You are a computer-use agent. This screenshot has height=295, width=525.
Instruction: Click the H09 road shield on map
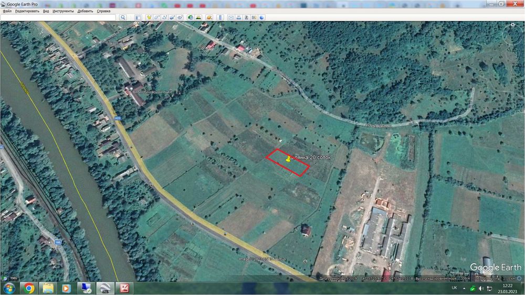tap(117, 118)
